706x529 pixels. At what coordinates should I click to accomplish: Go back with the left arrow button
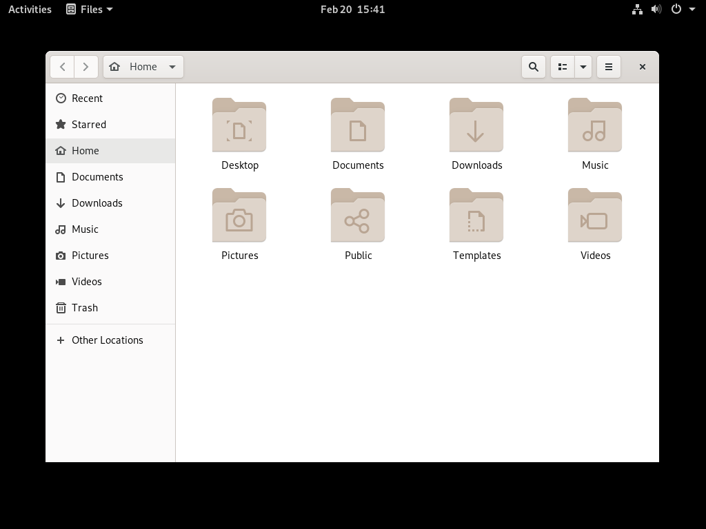[62, 67]
